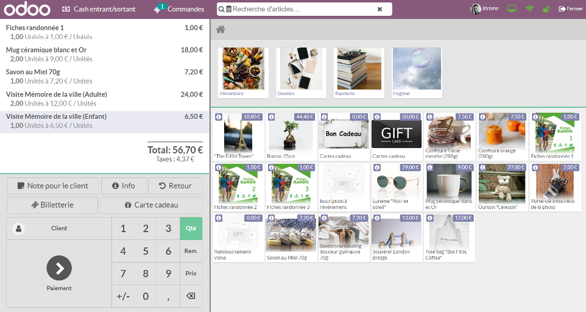Screen dimensions: 586x312
Task: Add Ourson Célestin to the order
Action: point(502,187)
